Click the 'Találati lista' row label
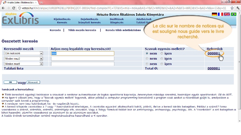Viewport: 241px width, 135px height. 14,69
